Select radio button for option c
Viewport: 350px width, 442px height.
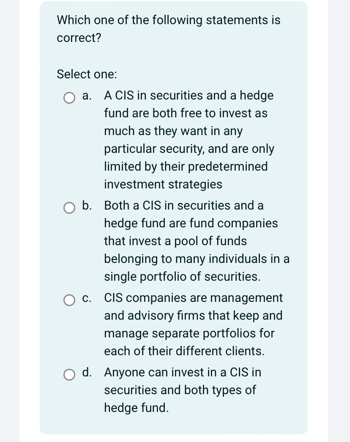69,300
